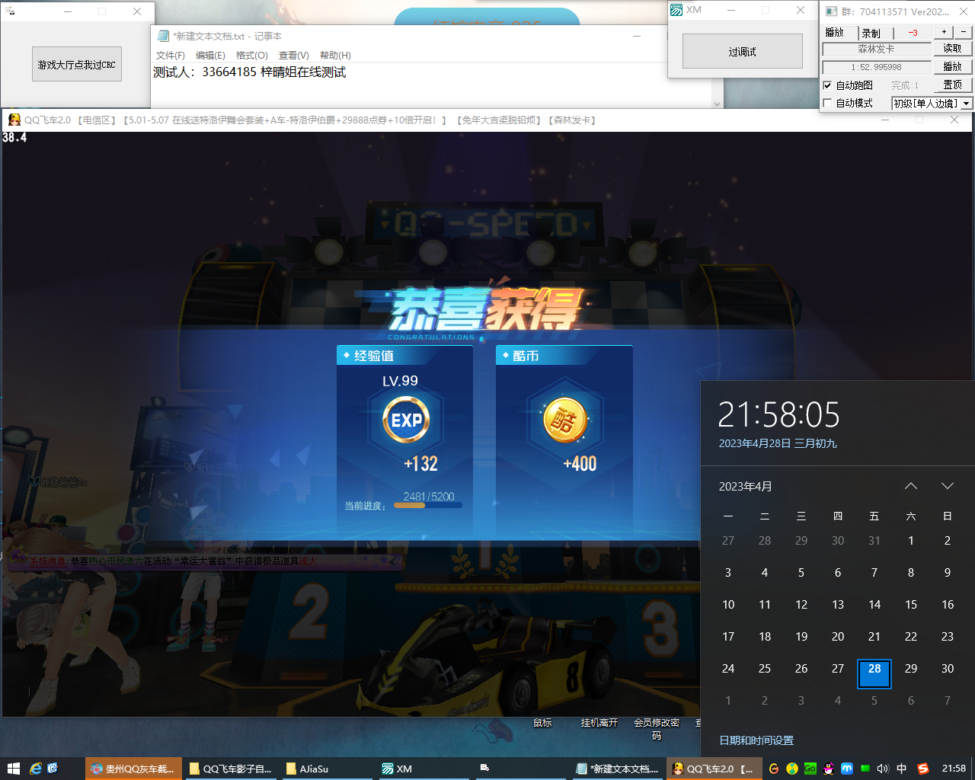This screenshot has height=780, width=975.
Task: Click the 游戏大厅点我过CRC button
Action: pyautogui.click(x=77, y=65)
